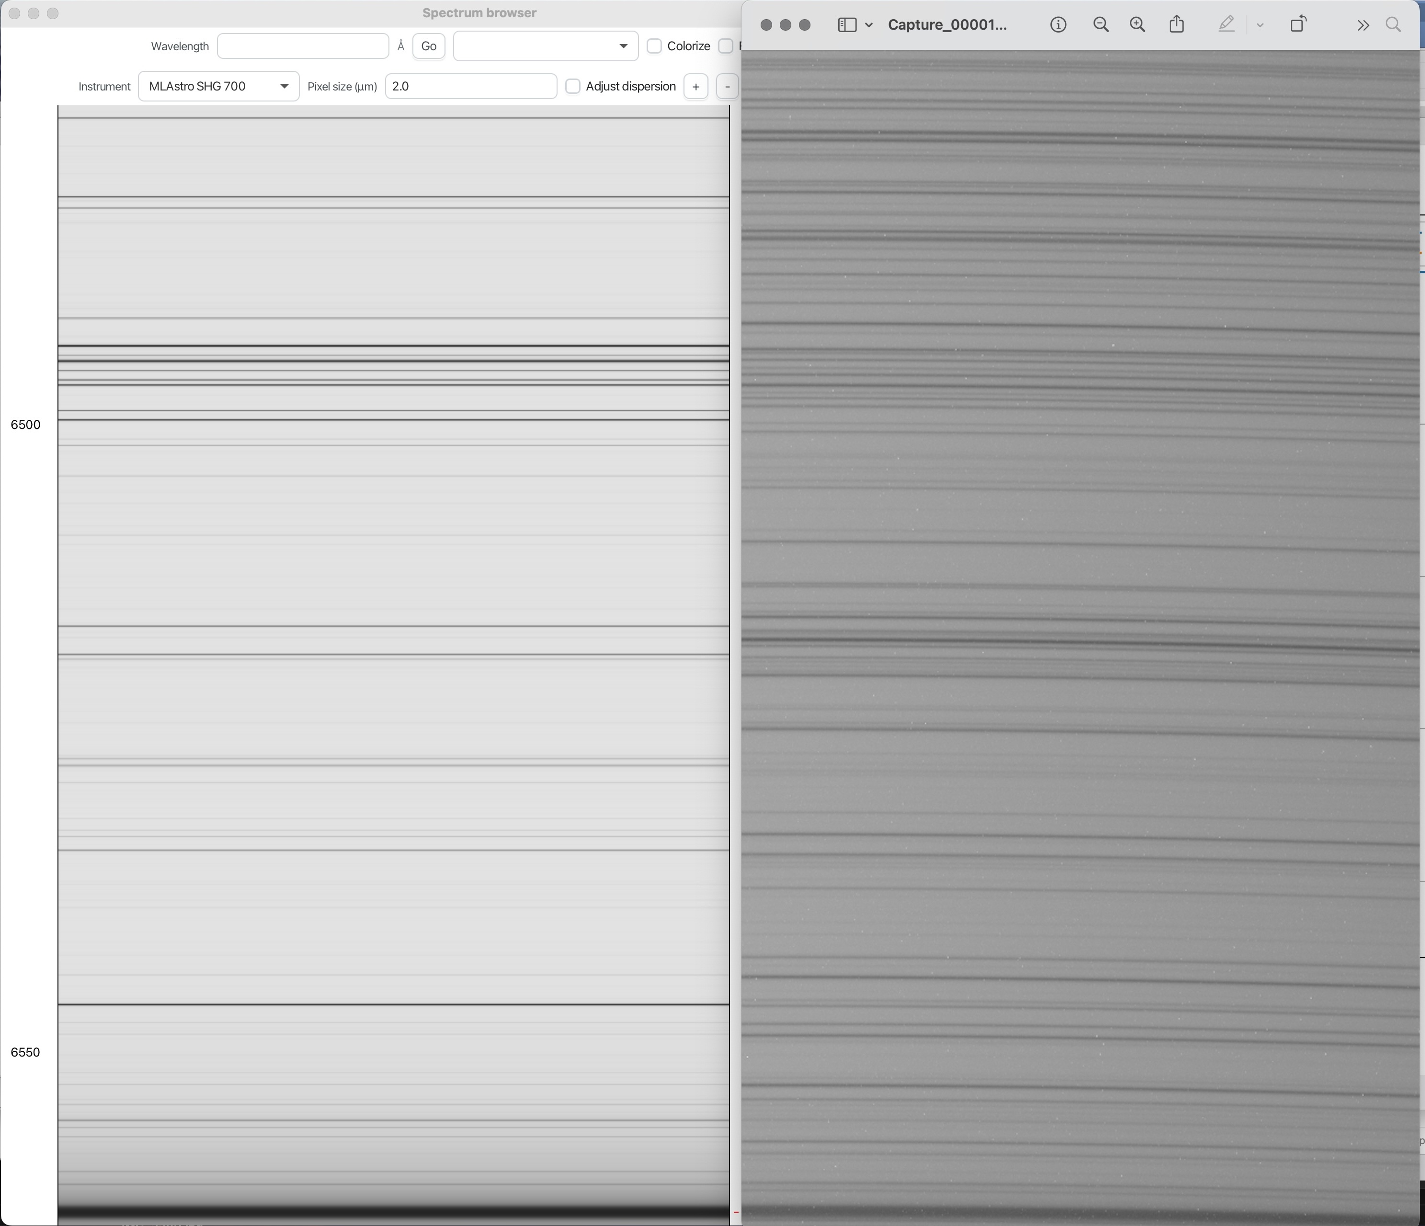Open the search magnifier in Preview
Image resolution: width=1425 pixels, height=1226 pixels.
pos(1393,25)
